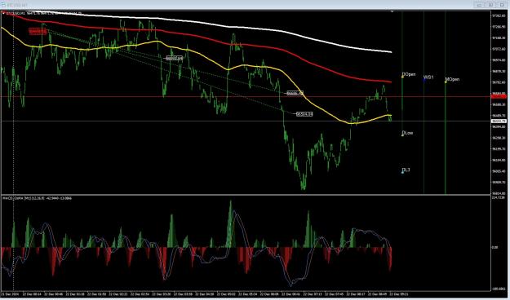
Task: Click the chart shift triangle marker on the top edge
Action: [x=392, y=11]
